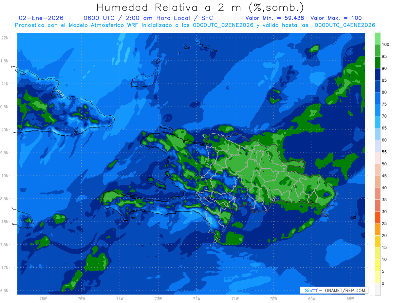393x303 pixels.
Task: Click the longitude label '75W'
Action: [81, 298]
